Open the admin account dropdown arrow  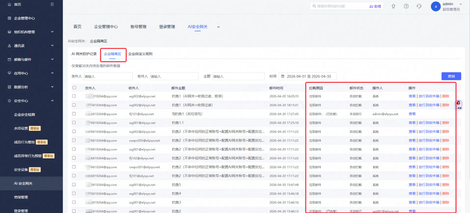(461, 4)
